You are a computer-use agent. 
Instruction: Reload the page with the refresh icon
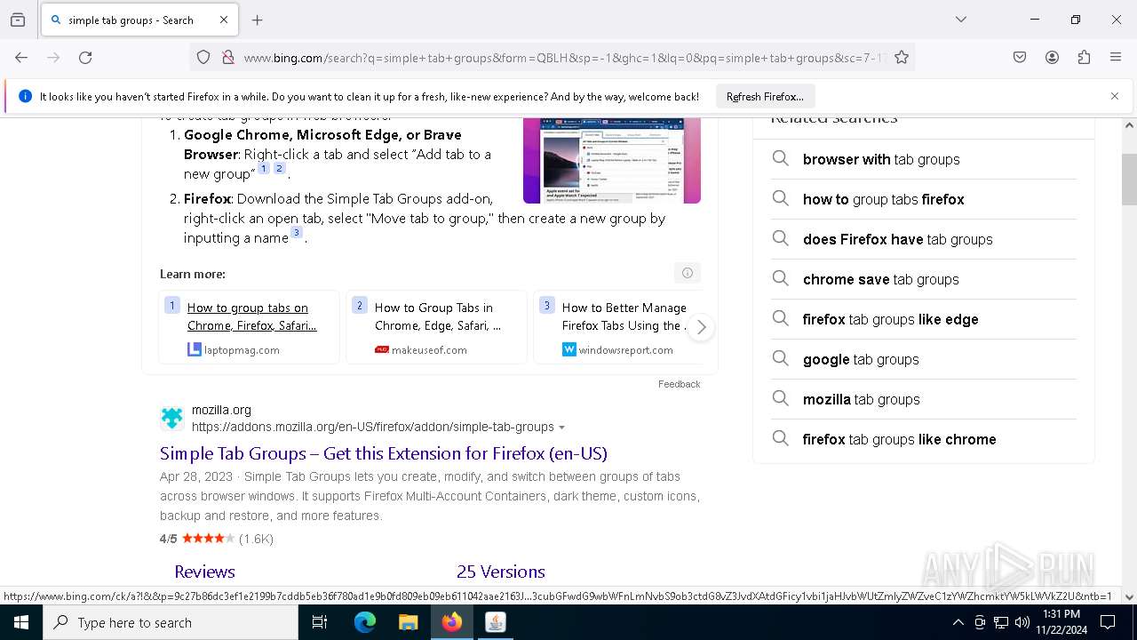pyautogui.click(x=85, y=58)
